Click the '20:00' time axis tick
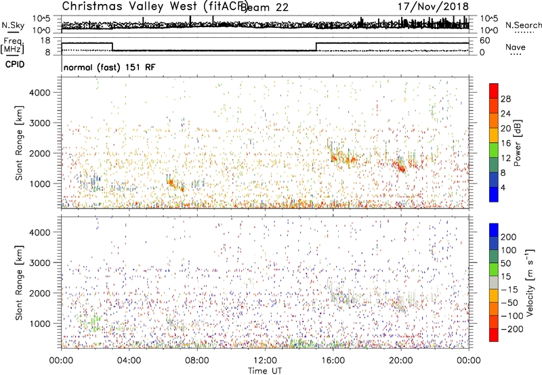Screen dimensions: 542x375 (400, 361)
